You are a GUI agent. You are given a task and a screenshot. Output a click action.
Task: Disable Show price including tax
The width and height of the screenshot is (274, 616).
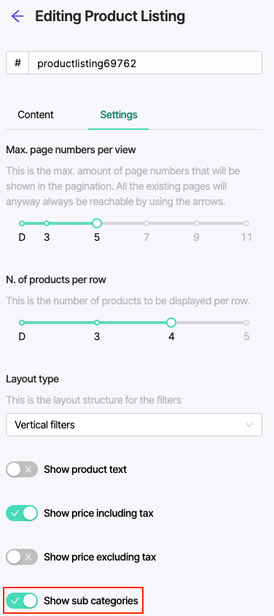tap(22, 513)
